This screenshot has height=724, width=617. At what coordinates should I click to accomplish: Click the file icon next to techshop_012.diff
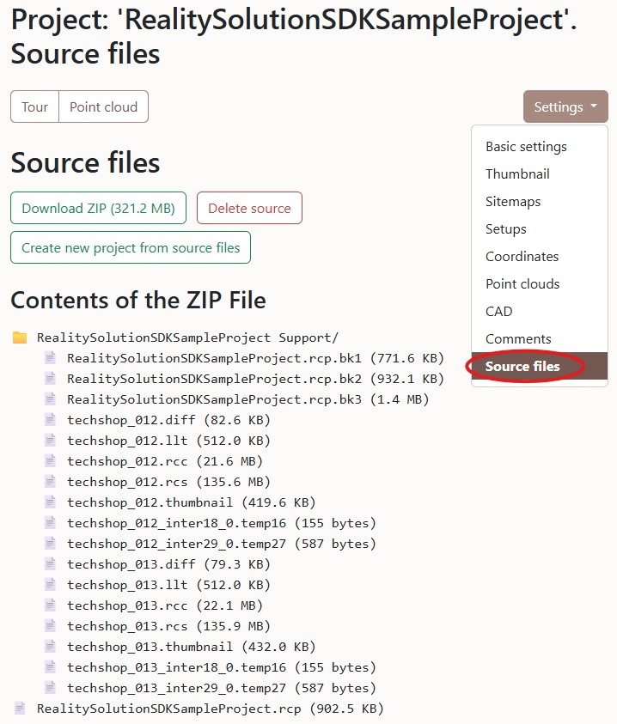(50, 420)
